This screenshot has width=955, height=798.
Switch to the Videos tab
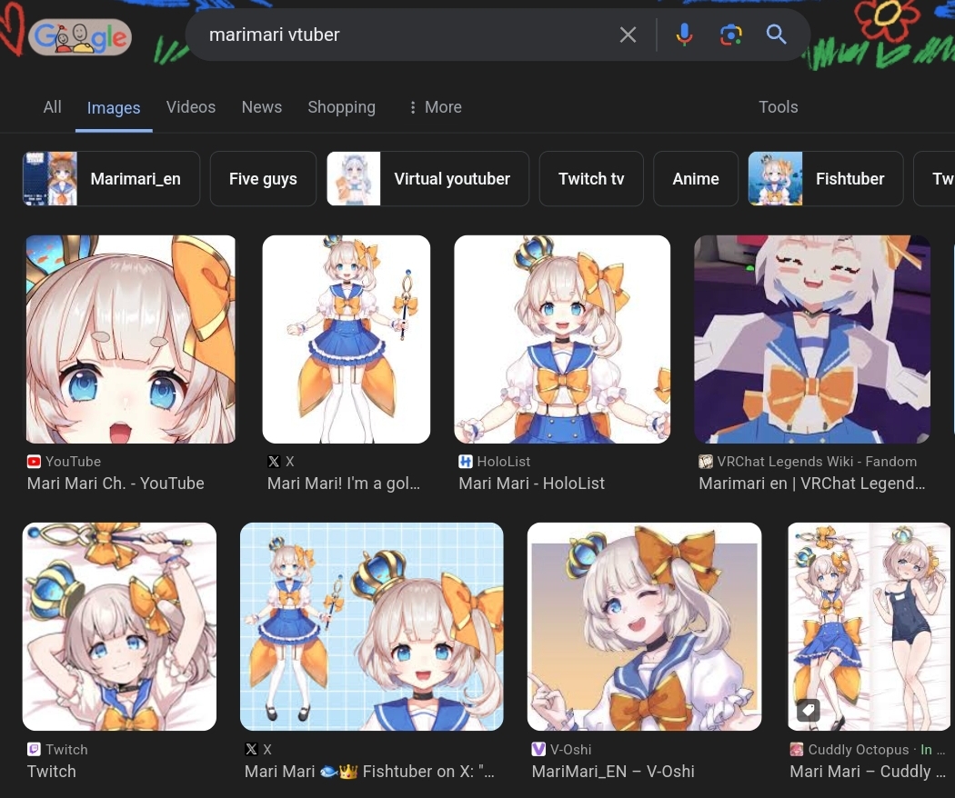[x=191, y=107]
